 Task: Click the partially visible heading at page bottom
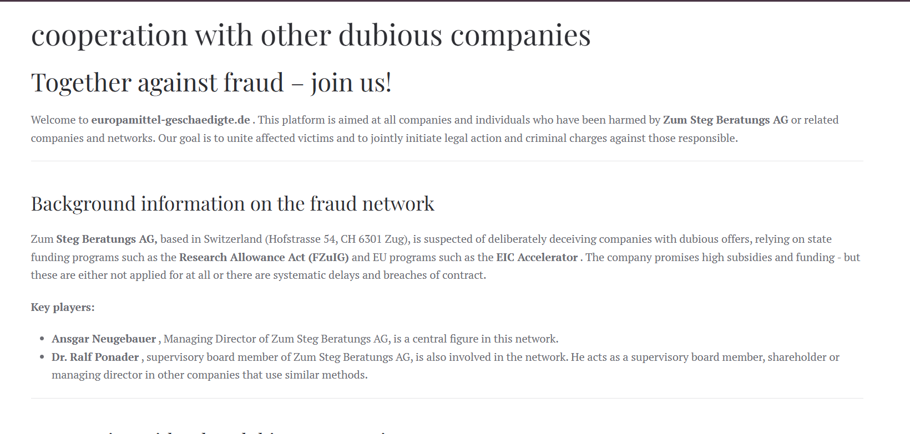(x=216, y=431)
